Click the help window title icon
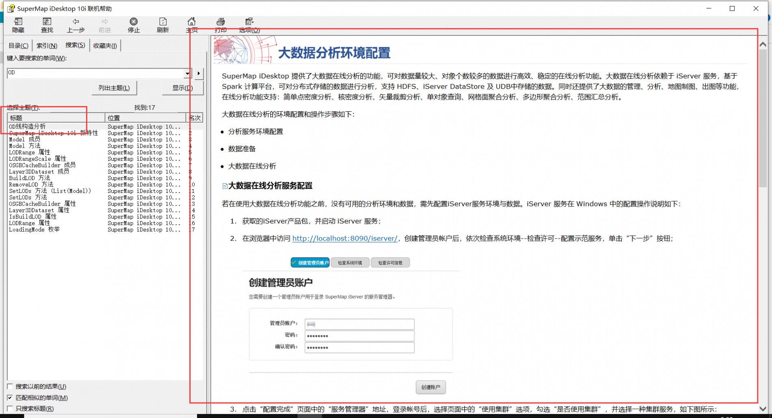This screenshot has height=418, width=772. pyautogui.click(x=11, y=9)
